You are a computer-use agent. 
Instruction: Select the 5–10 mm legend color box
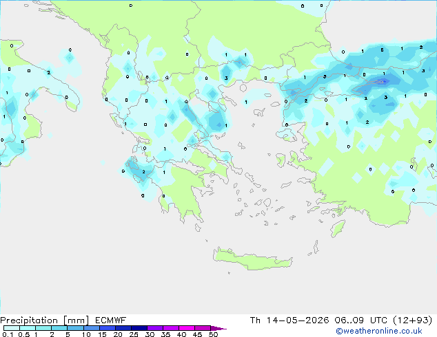pyautogui.click(x=75, y=328)
